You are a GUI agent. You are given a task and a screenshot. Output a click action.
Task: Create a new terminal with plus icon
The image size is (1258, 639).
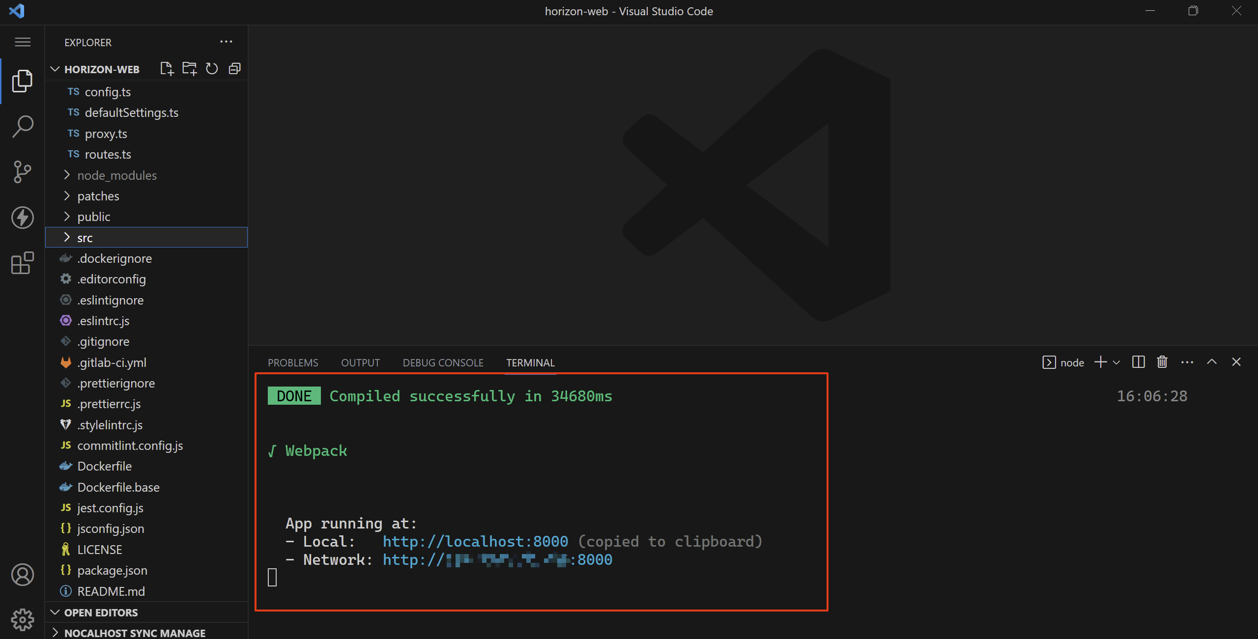point(1101,362)
